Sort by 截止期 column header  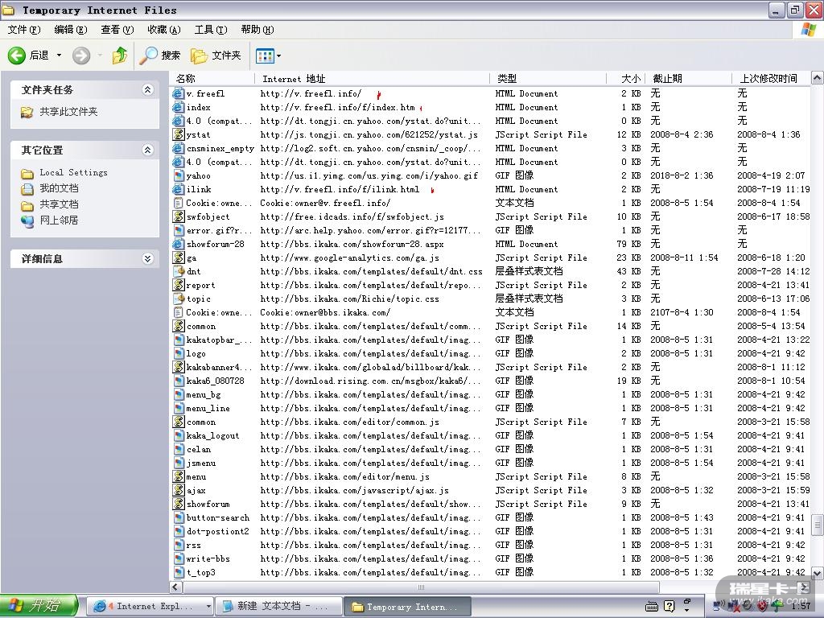[x=689, y=79]
